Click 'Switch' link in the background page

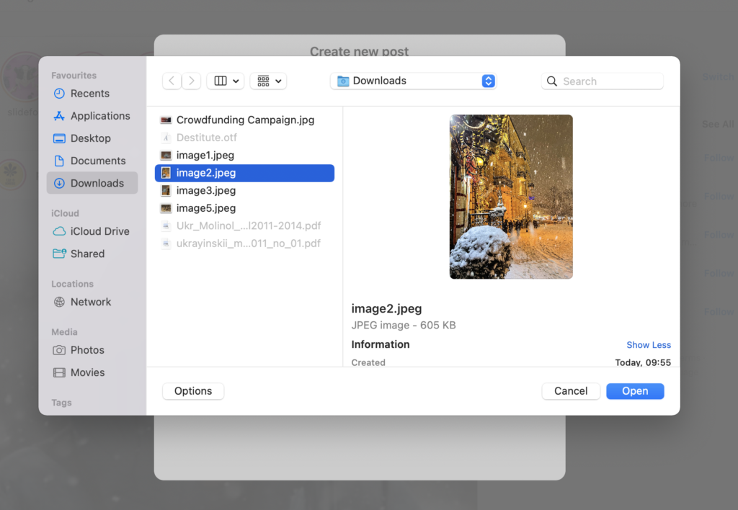[719, 76]
